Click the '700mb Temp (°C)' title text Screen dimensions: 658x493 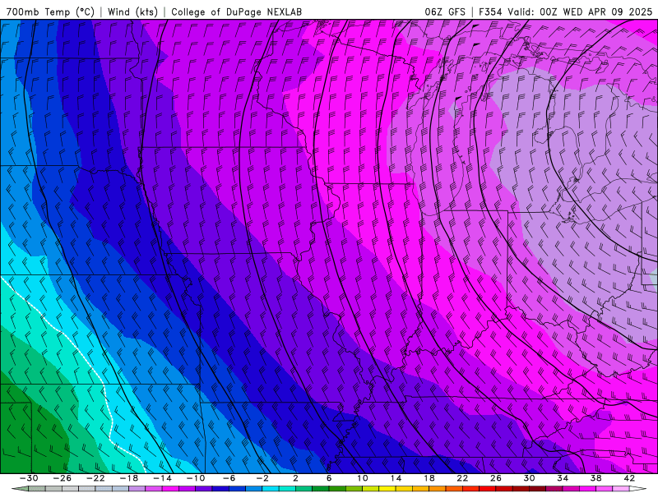pos(50,12)
